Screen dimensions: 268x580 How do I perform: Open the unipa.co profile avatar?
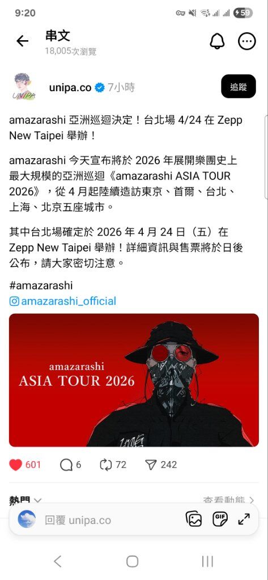(24, 87)
